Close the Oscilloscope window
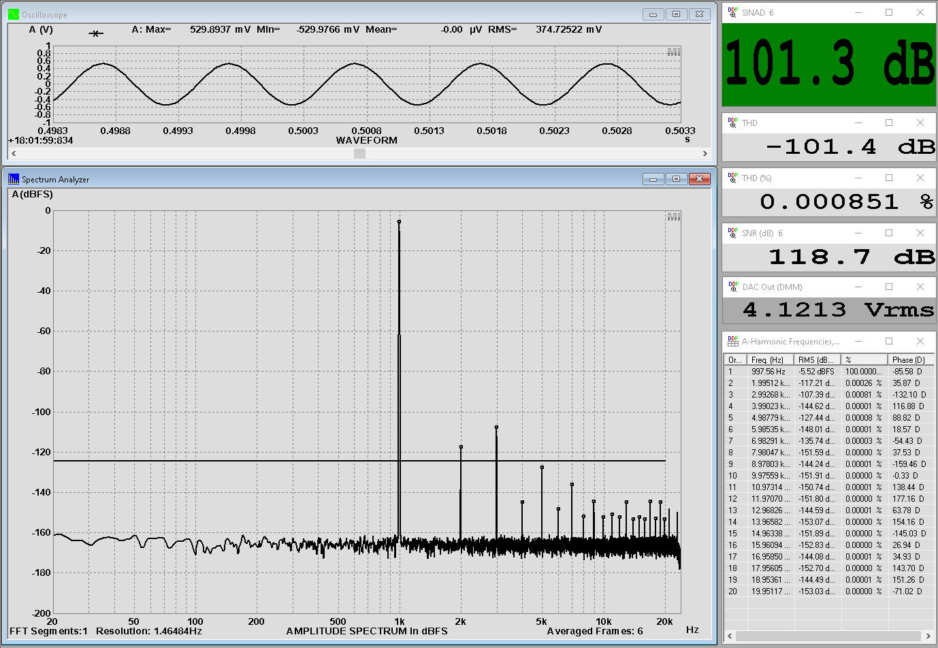This screenshot has height=648, width=938. 700,14
